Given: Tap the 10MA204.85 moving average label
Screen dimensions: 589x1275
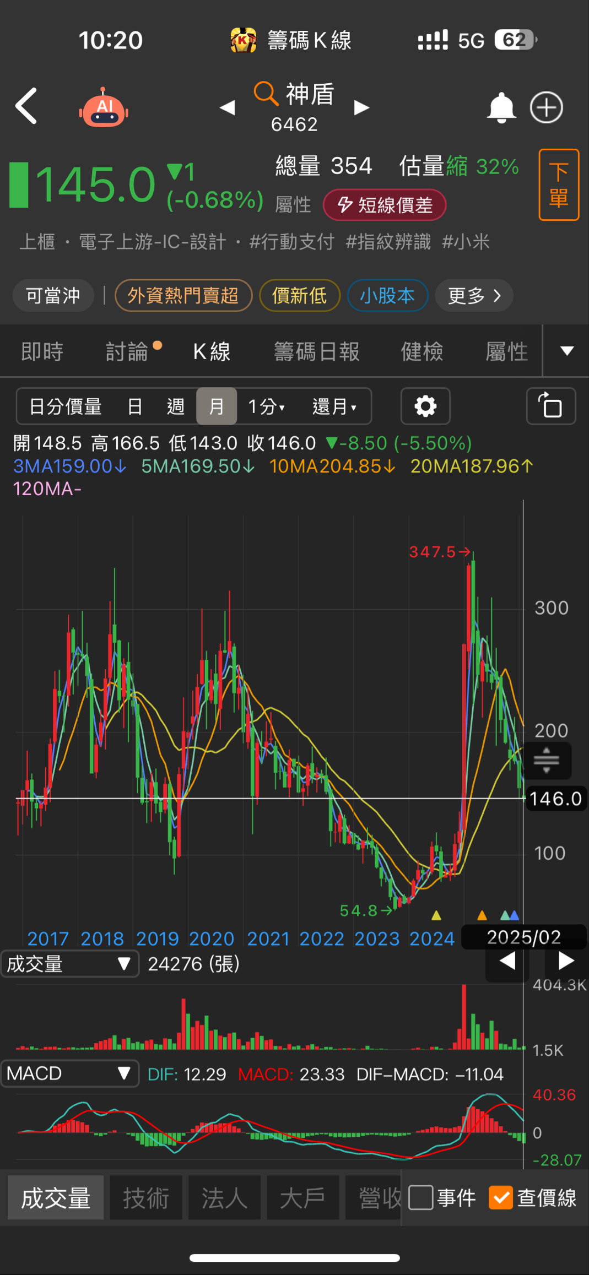Looking at the screenshot, I should 332,466.
